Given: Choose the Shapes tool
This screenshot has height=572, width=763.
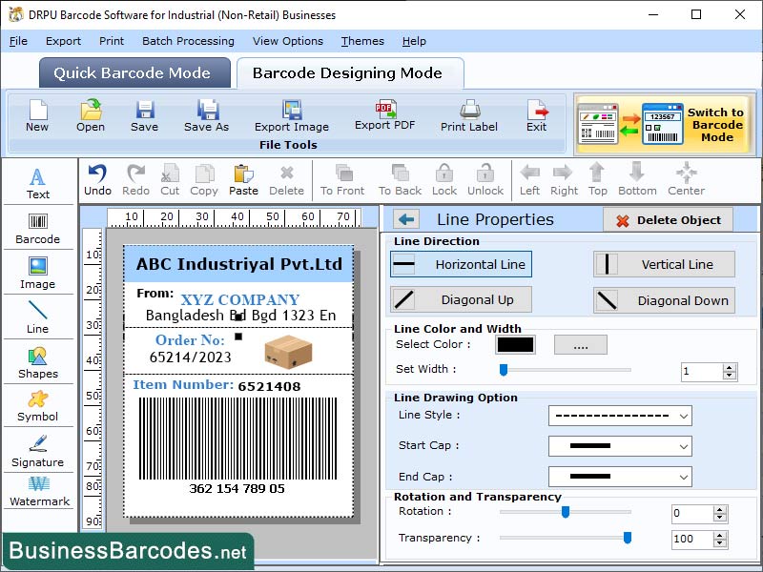Looking at the screenshot, I should 38,365.
